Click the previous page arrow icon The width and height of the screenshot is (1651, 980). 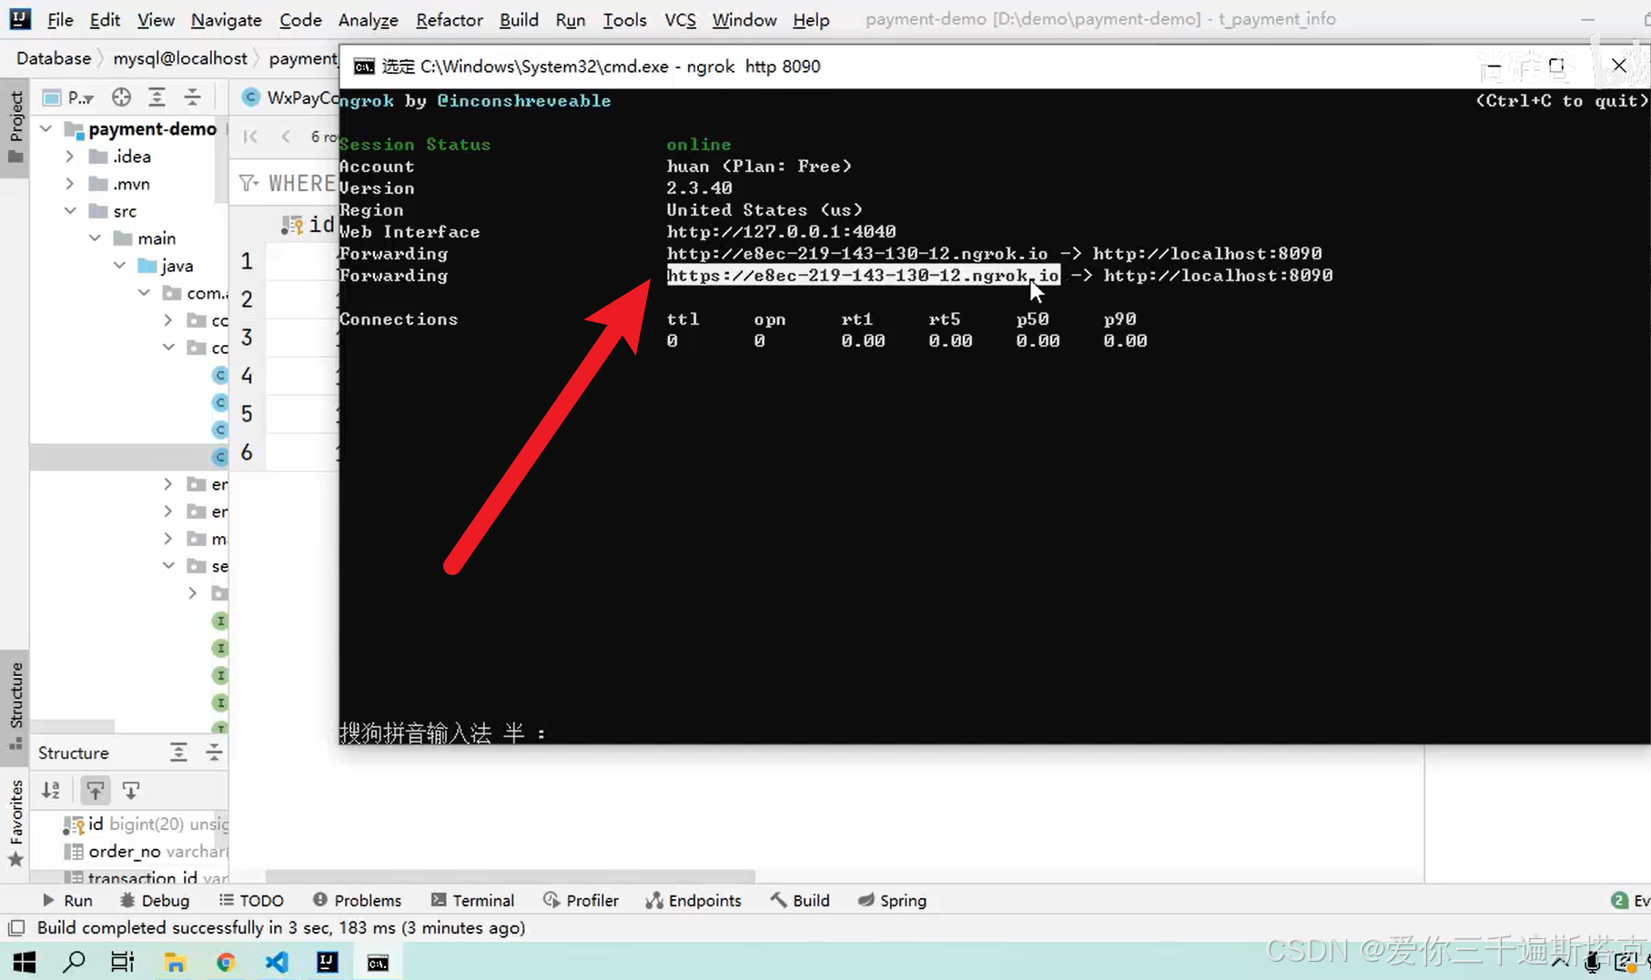286,136
